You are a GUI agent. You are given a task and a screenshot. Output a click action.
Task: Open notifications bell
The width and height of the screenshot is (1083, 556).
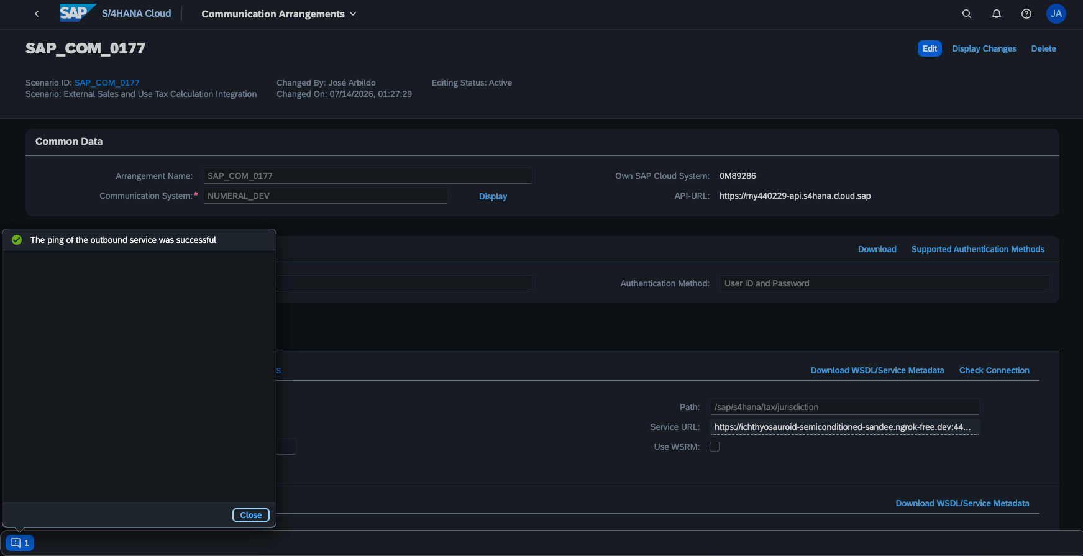point(997,14)
